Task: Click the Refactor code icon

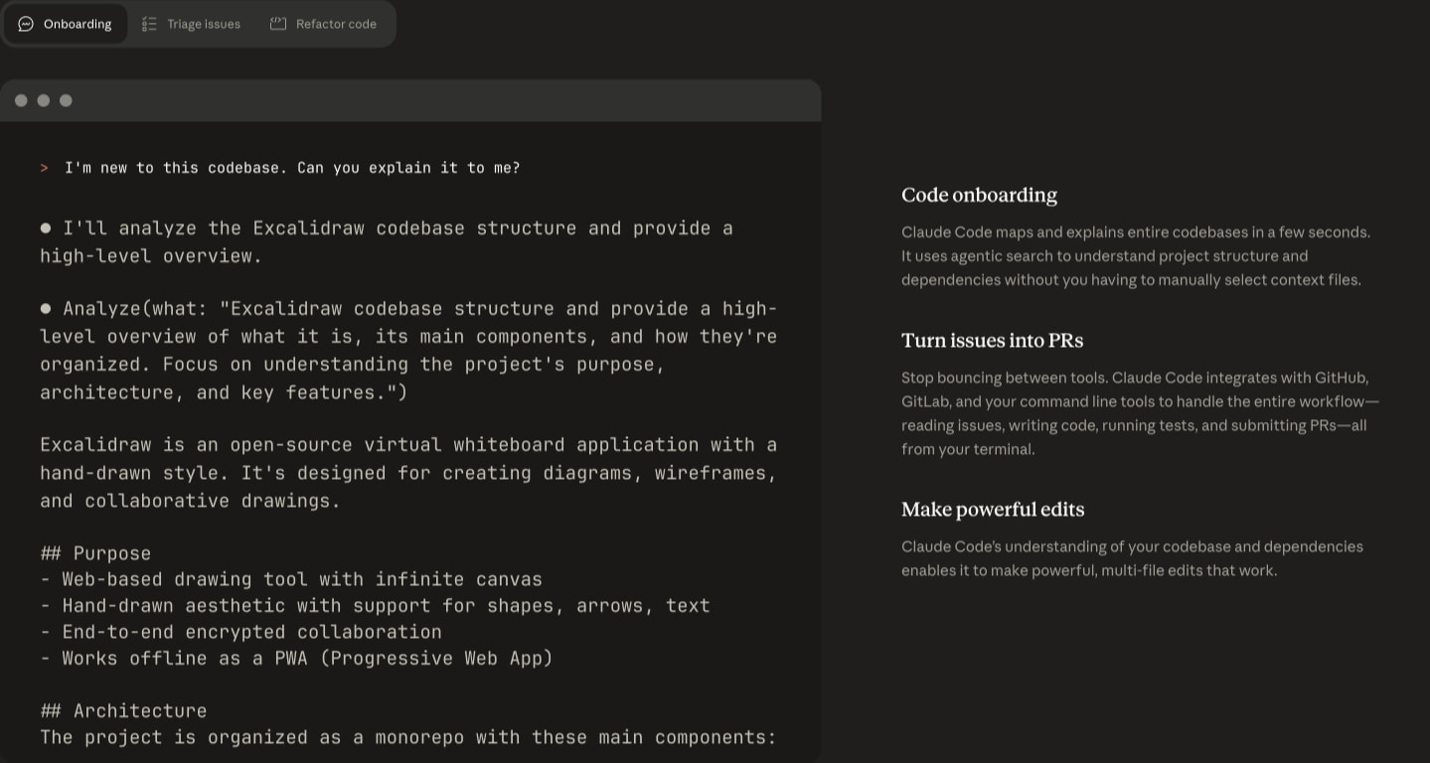Action: coord(278,24)
